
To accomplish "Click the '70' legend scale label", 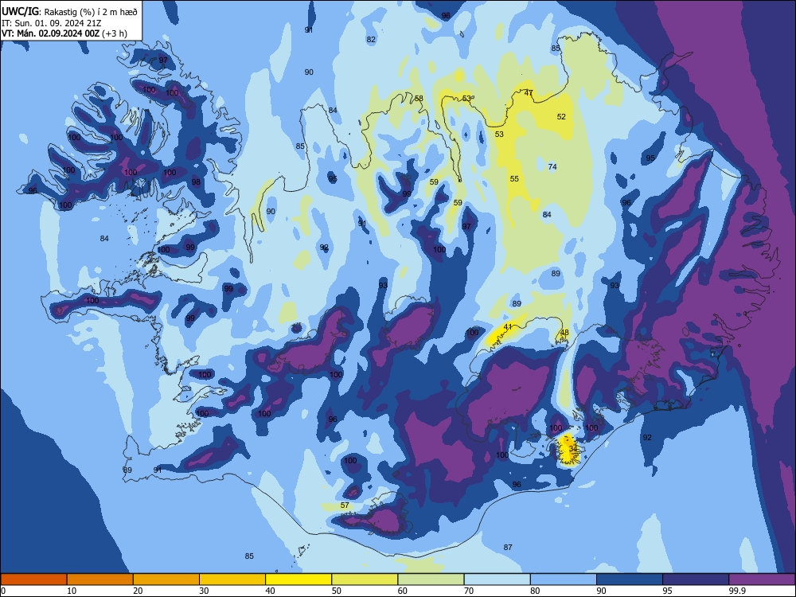I will [x=469, y=591].
